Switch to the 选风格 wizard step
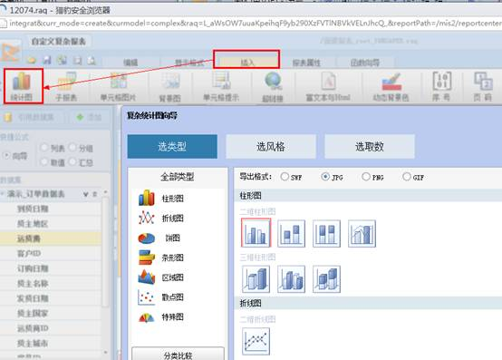This screenshot has width=502, height=360. pos(271,147)
